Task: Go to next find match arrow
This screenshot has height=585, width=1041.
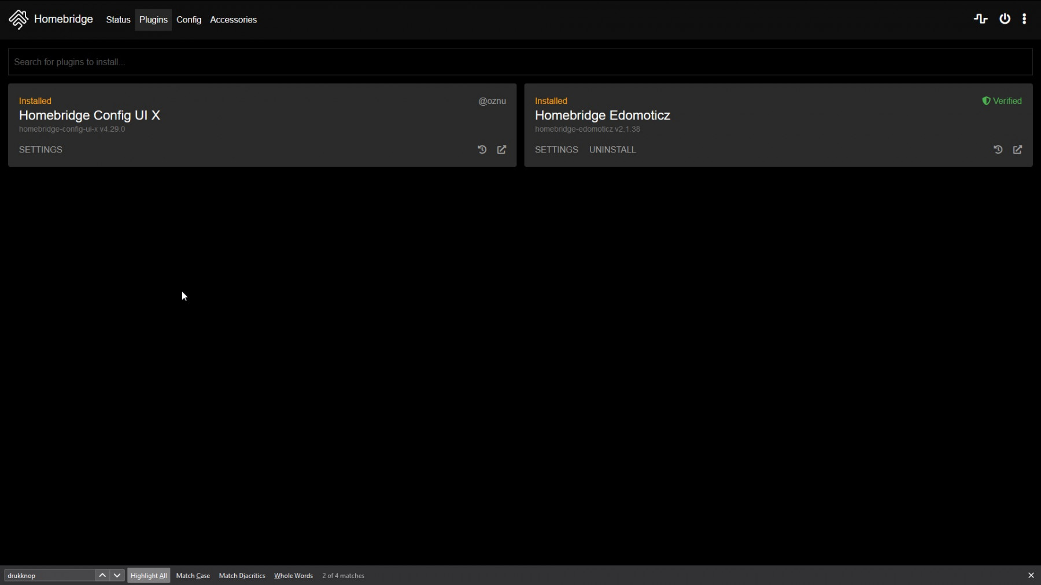Action: pos(117,576)
